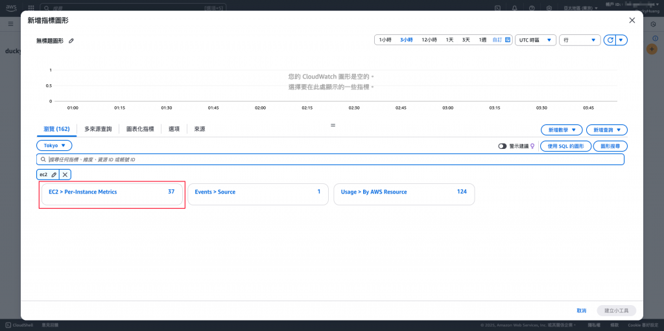Toggle the 警示建議 switch

(x=503, y=146)
